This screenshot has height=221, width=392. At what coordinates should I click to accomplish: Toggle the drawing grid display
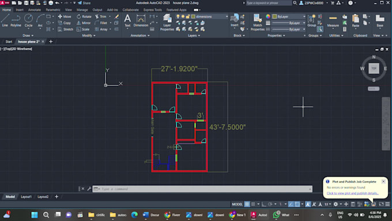[x=247, y=204]
